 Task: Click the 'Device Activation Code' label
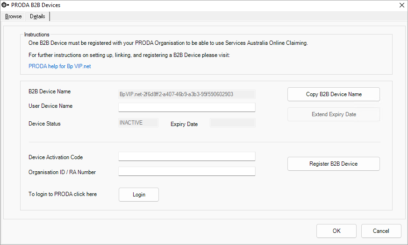click(x=56, y=157)
